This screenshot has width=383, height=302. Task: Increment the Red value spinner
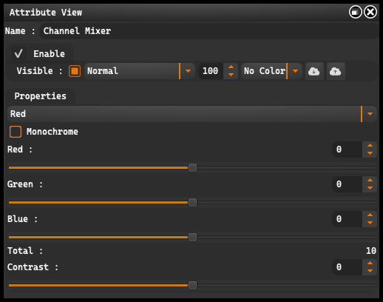point(370,145)
